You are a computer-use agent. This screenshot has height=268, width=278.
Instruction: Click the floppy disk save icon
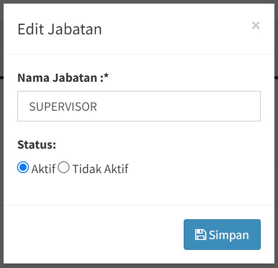tap(200, 235)
